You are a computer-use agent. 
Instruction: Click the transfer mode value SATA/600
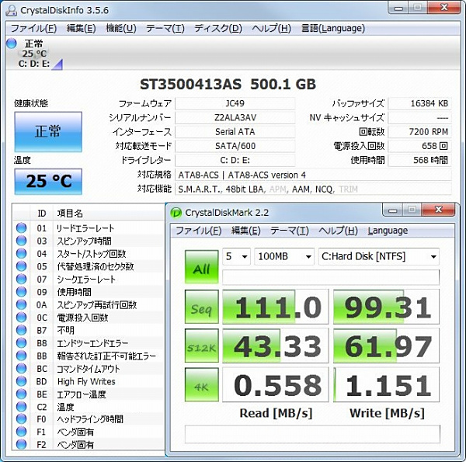(x=235, y=146)
